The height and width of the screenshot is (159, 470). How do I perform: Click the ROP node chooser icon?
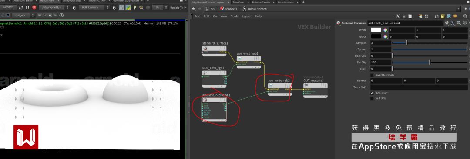[x=74, y=7]
